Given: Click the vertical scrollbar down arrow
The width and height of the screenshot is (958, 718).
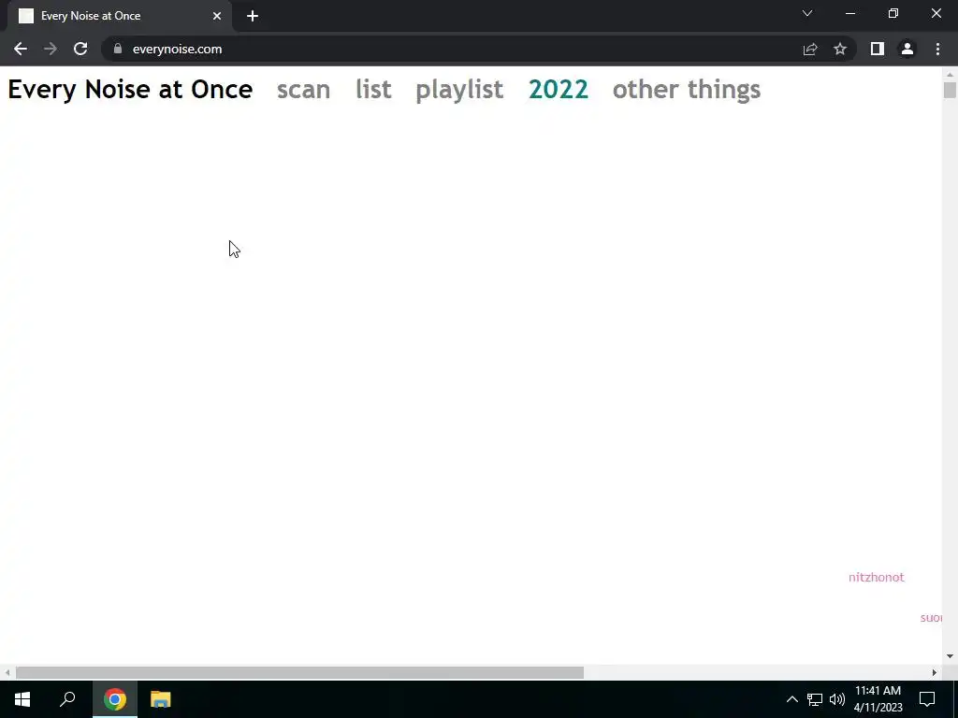Looking at the screenshot, I should [950, 656].
